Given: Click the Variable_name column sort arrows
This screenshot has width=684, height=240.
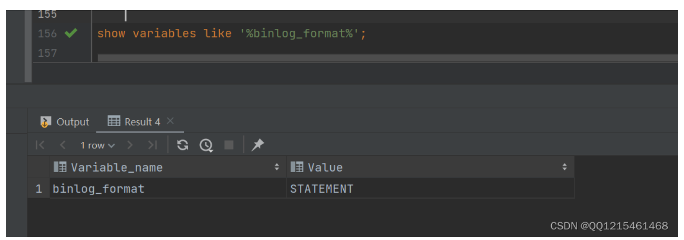Looking at the screenshot, I should tap(277, 167).
